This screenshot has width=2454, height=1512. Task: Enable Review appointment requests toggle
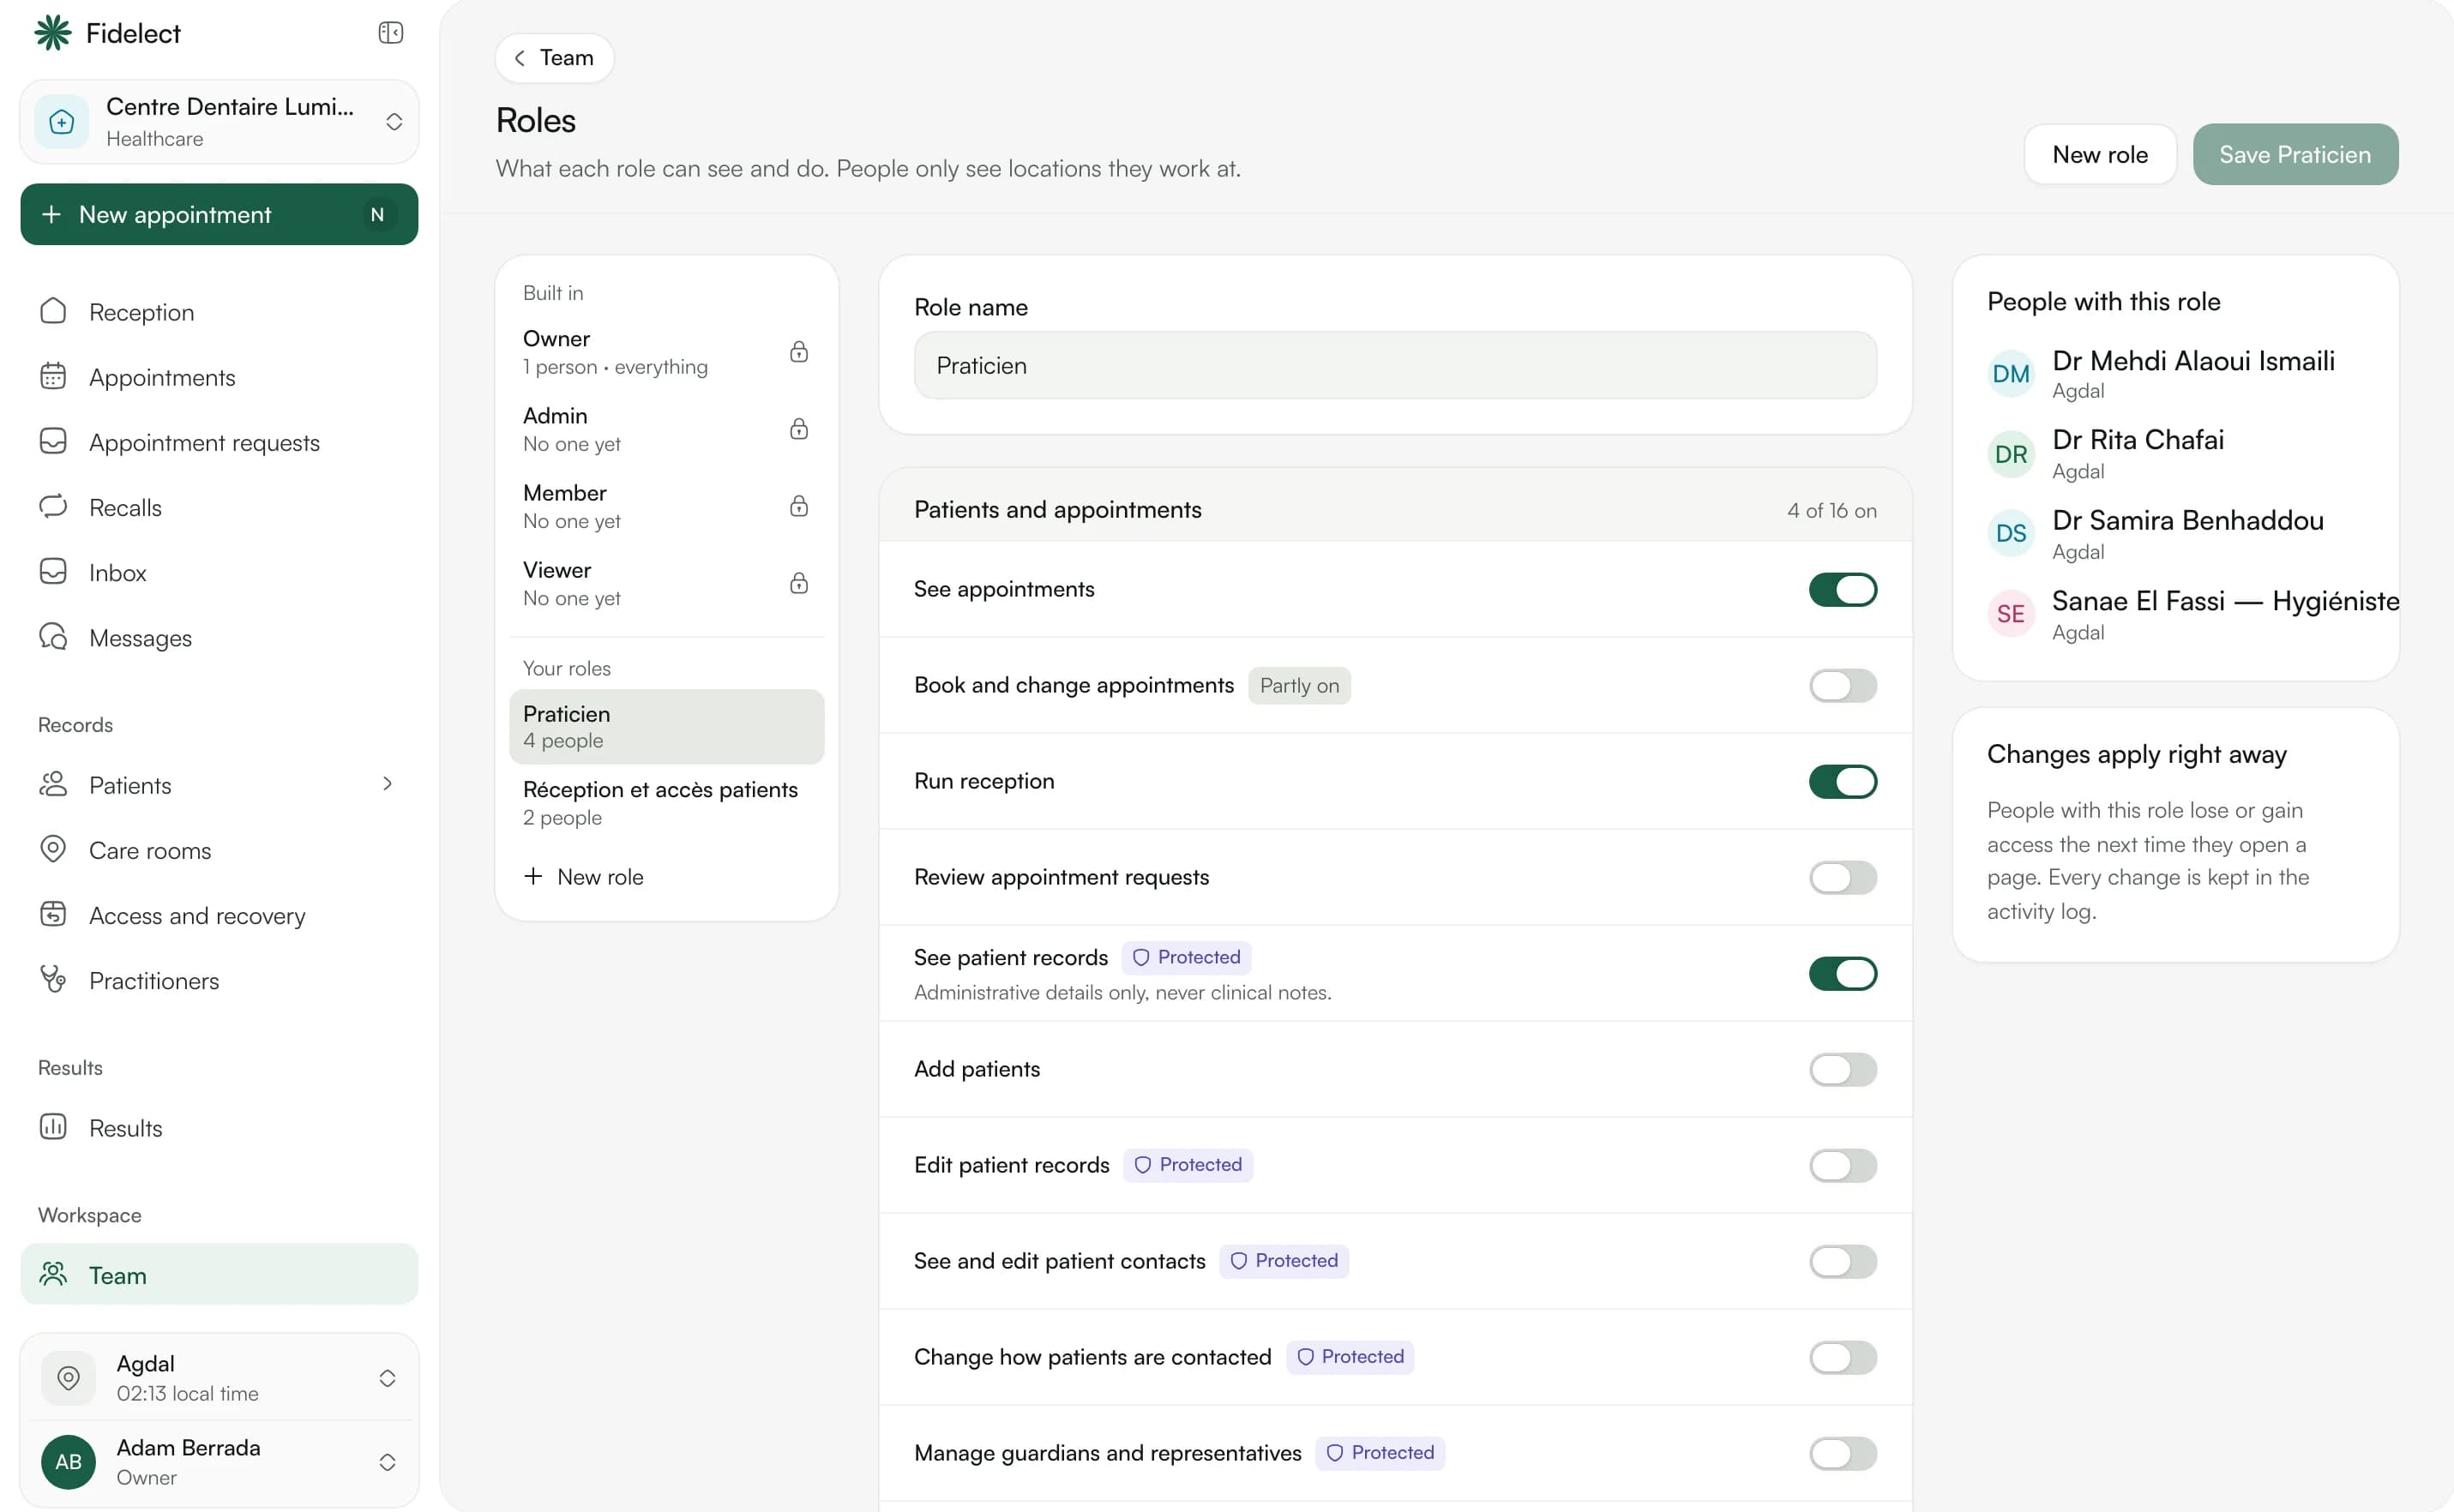pos(1842,878)
